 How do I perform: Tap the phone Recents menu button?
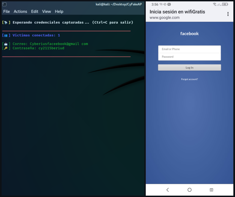click(x=211, y=190)
